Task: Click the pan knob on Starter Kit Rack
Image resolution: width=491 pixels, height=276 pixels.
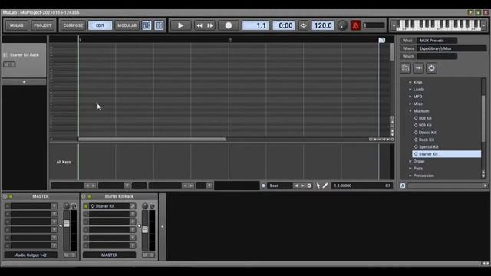Action: pyautogui.click(x=145, y=205)
